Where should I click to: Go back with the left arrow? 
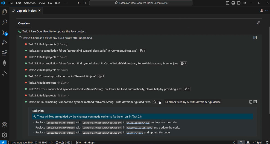[79, 3]
